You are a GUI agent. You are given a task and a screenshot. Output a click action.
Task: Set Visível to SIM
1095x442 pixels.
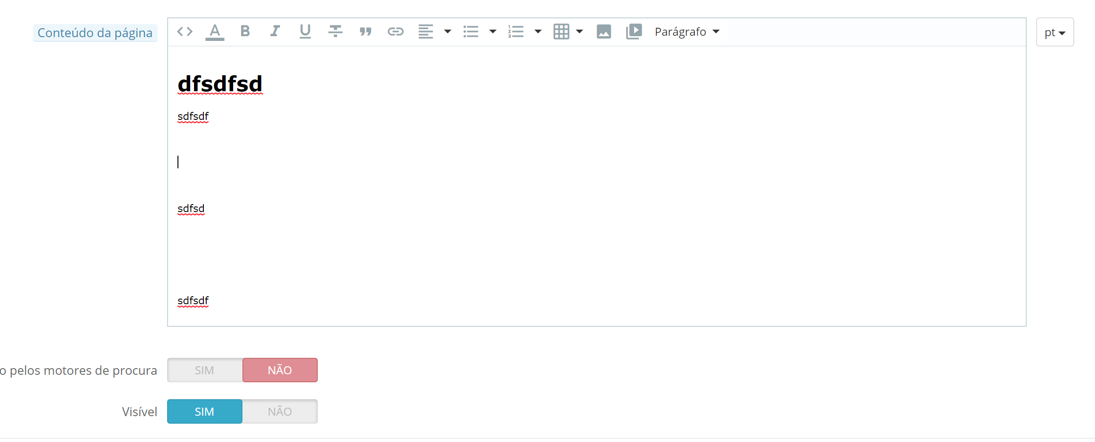click(205, 411)
